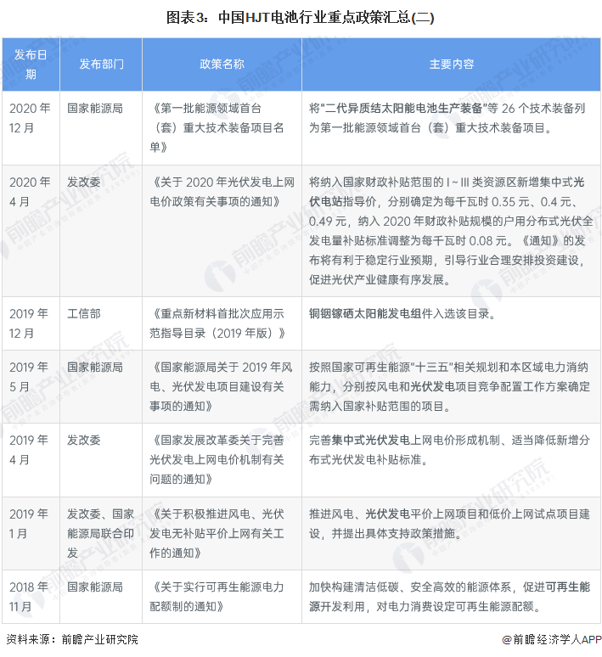This screenshot has width=602, height=657.
Task: Click the 主要内容 column header
Action: [451, 64]
